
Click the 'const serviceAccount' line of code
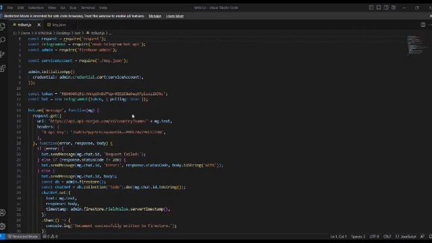[x=78, y=61]
